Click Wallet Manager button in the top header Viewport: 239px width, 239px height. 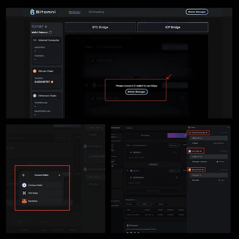[x=197, y=12]
